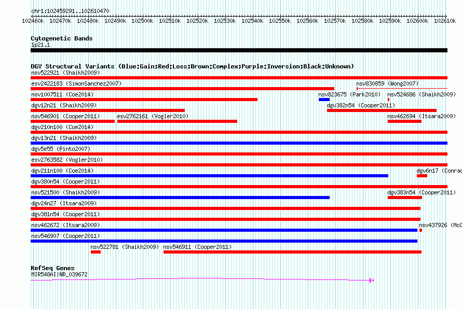
Task: Click the tiny red nsv524686 loss bar
Action: 389,100
